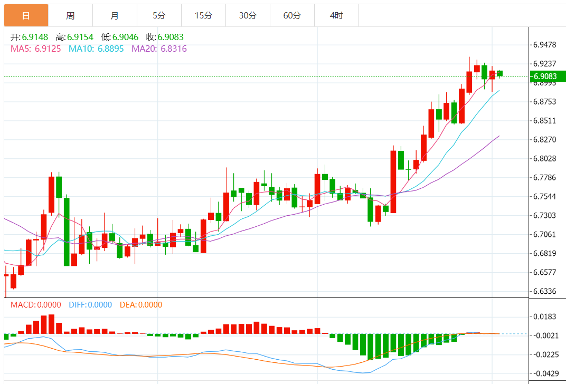
Task: Click the 6.6577 price axis label
Action: coord(545,272)
